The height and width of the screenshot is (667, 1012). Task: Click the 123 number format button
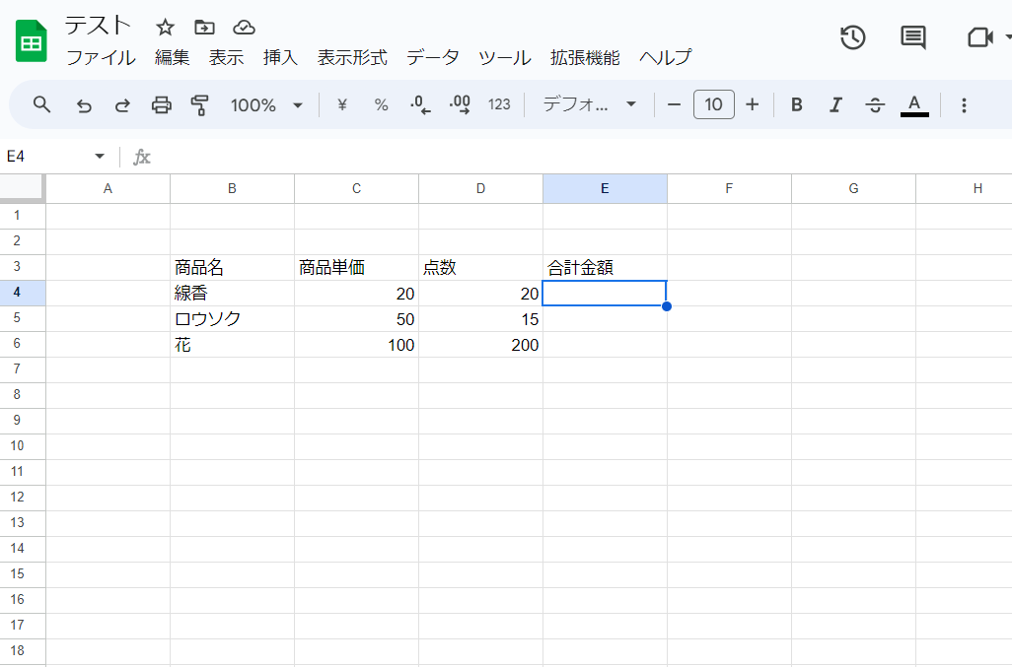coord(499,104)
